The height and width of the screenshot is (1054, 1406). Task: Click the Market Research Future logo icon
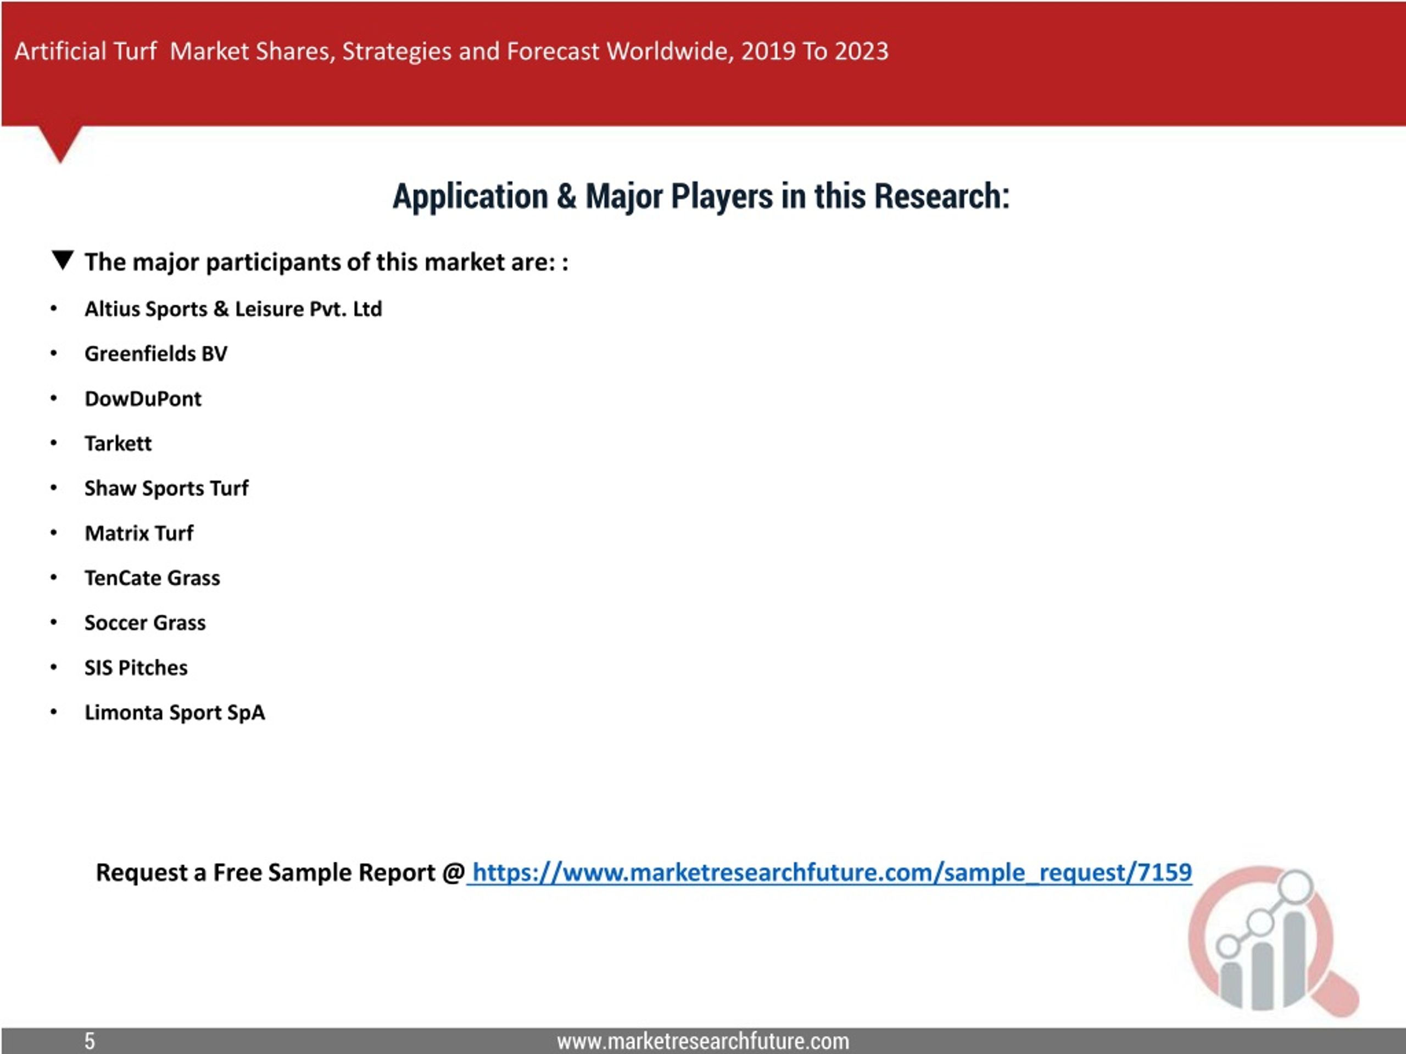(1273, 941)
